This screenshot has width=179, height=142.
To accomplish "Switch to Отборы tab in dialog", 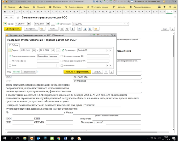I will tap(14, 45).
